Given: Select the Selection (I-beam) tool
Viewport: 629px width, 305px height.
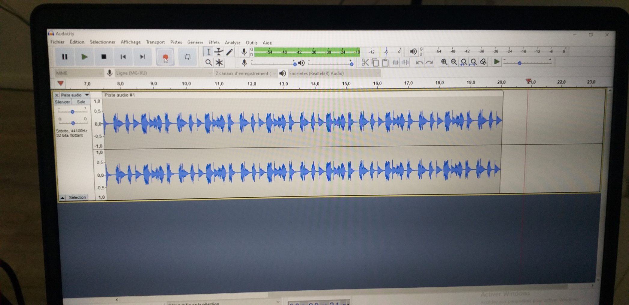Looking at the screenshot, I should [x=208, y=52].
